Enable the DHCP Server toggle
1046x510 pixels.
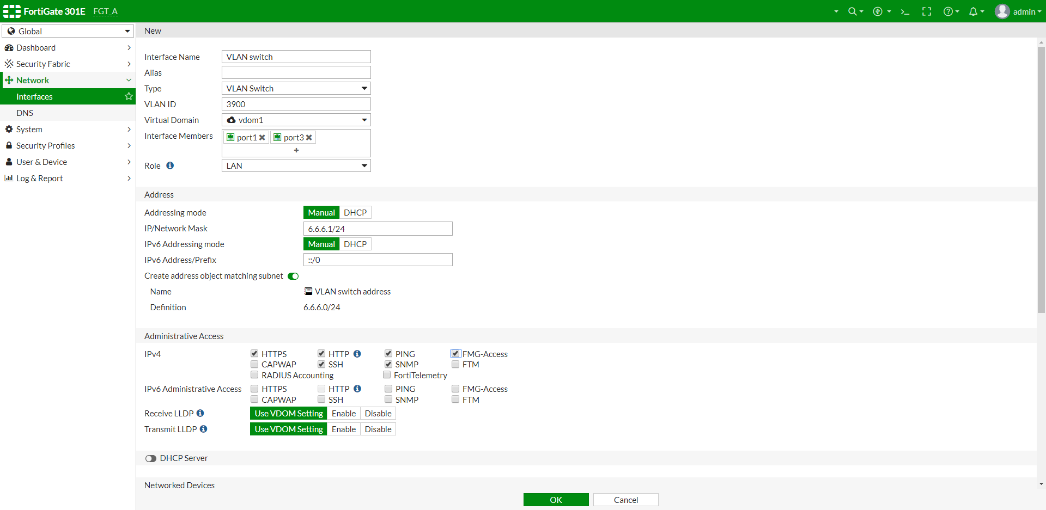click(151, 458)
